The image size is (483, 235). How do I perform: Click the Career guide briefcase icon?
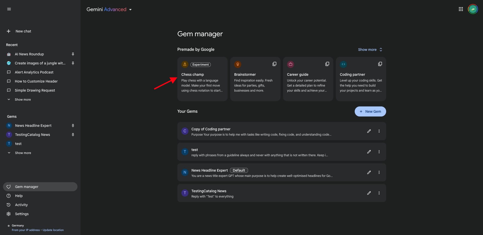click(291, 64)
